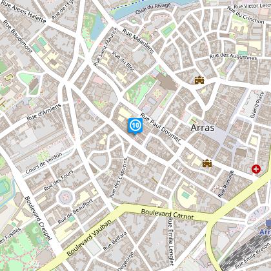Select the Rue Baudimont street label
Image resolution: width=271 pixels, height=271 pixels.
pyautogui.click(x=17, y=37)
